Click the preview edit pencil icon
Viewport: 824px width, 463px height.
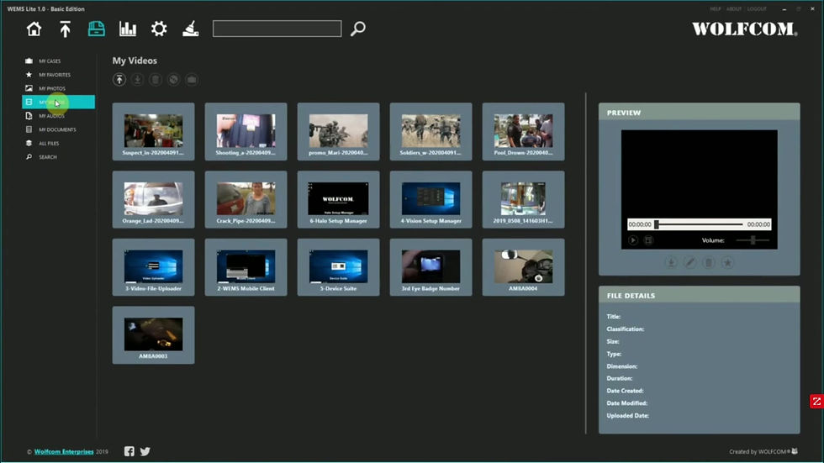coord(690,262)
